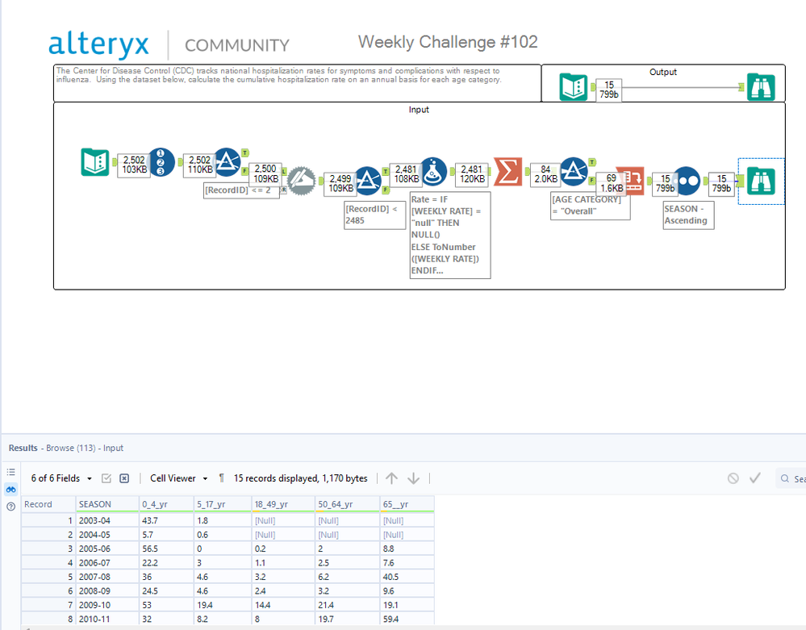This screenshot has height=630, width=806.
Task: Select the Input Data book tool in Input container
Action: (x=95, y=162)
